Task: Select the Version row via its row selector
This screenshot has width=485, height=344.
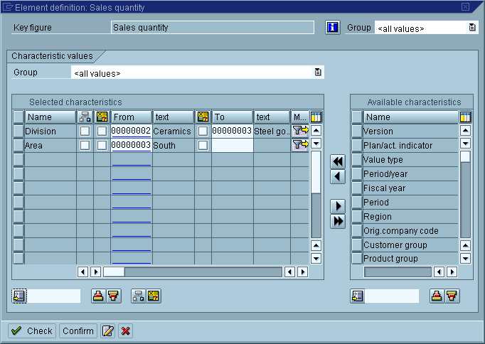Action: tap(357, 131)
